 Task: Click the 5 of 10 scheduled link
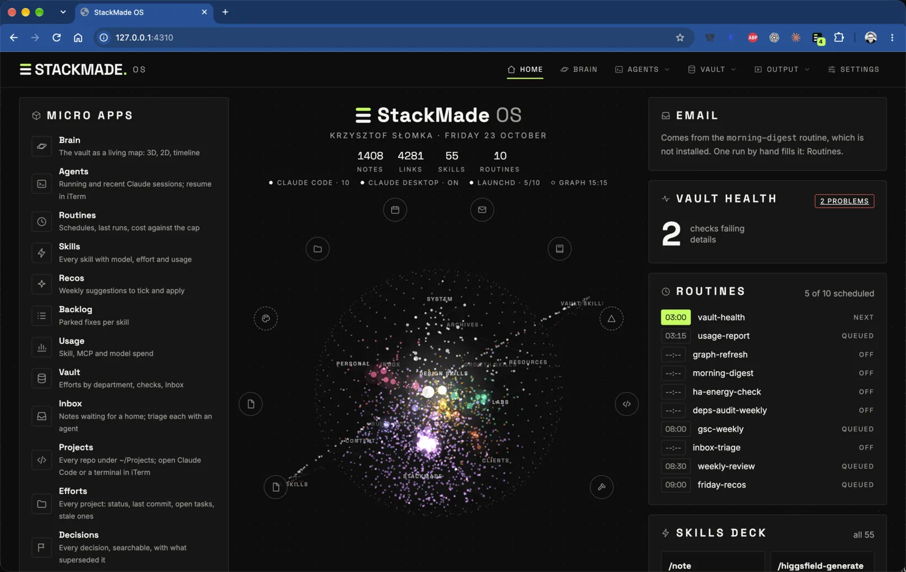[839, 294]
